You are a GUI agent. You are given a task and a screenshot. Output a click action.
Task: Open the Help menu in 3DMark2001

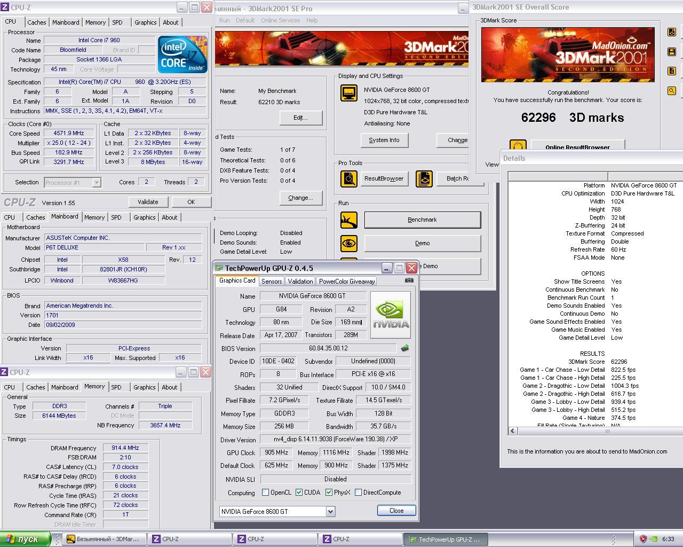tap(312, 20)
